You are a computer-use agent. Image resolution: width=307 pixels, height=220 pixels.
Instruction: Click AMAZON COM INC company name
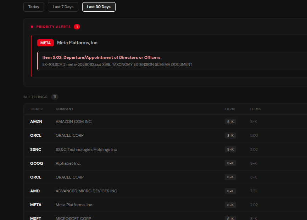pyautogui.click(x=74, y=122)
